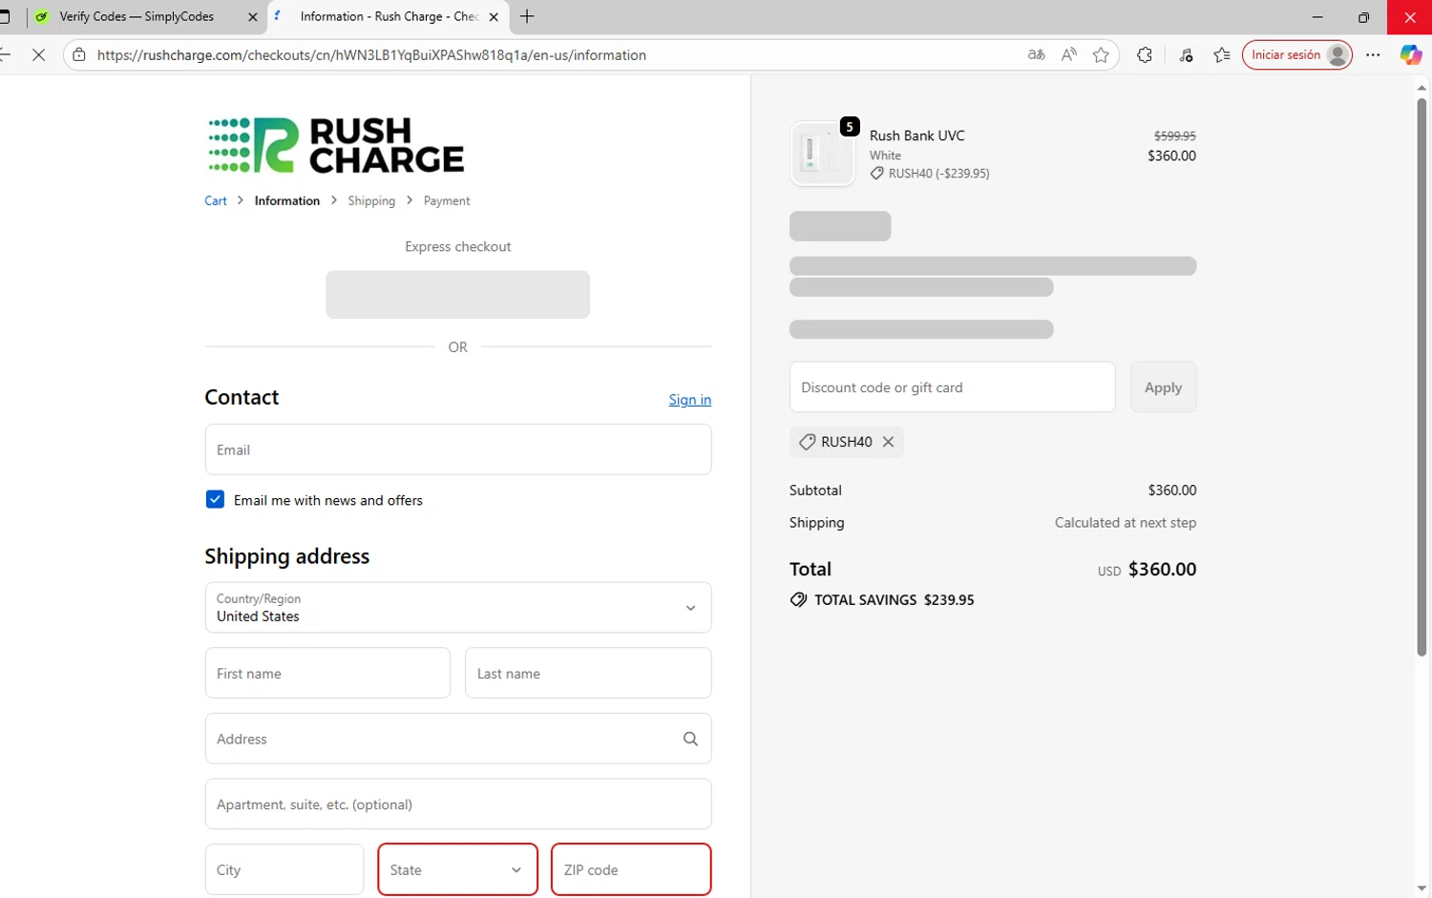This screenshot has width=1432, height=898.
Task: Close the Verify Codes SimplyCodes tab
Action: click(x=253, y=17)
